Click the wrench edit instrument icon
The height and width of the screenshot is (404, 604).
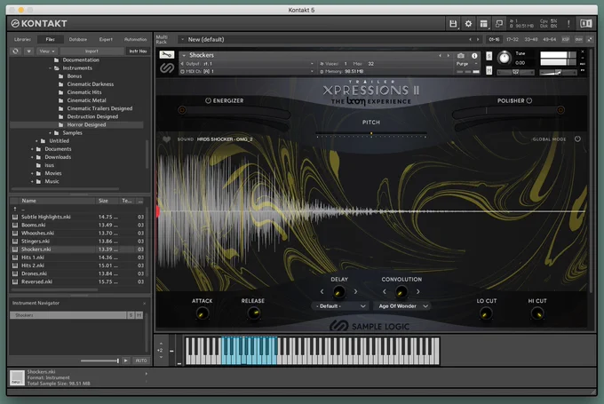[x=167, y=55]
